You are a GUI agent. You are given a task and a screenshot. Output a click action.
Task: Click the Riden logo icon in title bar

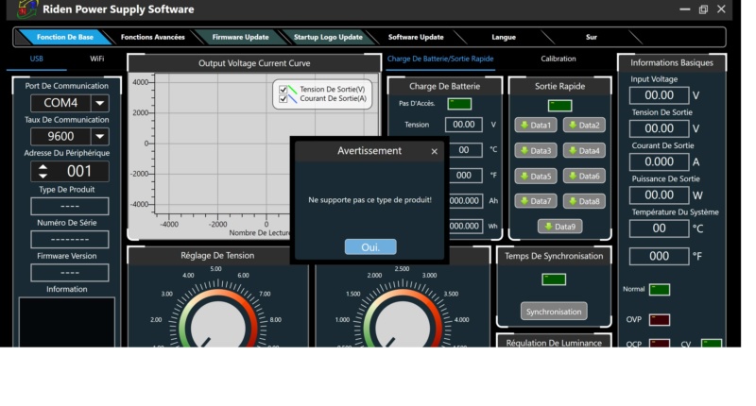pyautogui.click(x=26, y=8)
